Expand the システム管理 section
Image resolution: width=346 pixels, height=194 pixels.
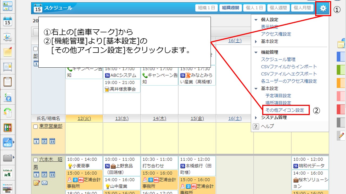point(256,117)
